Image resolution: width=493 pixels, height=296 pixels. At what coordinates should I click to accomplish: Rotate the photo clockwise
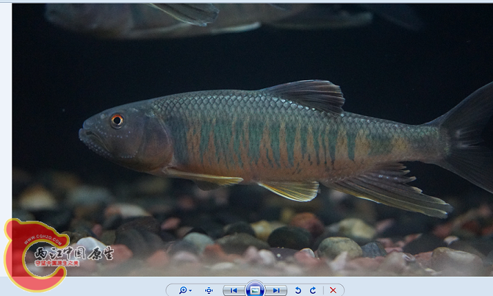[x=313, y=290]
